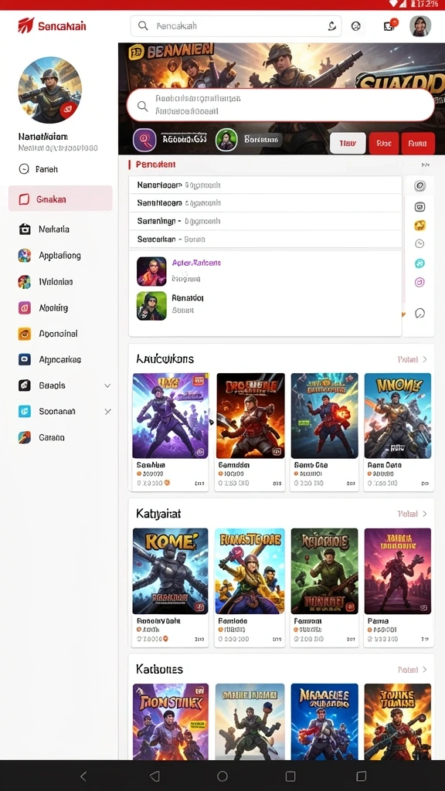Open the MAAGLEE blue card under Katbones
This screenshot has width=445, height=791.
(324, 721)
